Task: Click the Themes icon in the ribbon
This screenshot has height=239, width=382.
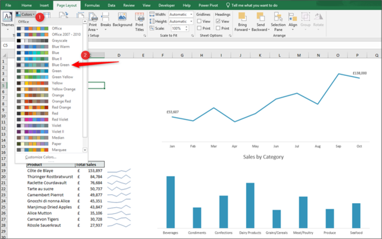Action: tap(6, 21)
